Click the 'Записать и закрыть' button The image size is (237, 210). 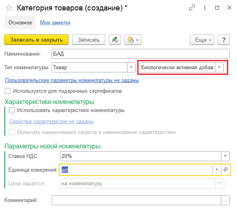point(36,40)
